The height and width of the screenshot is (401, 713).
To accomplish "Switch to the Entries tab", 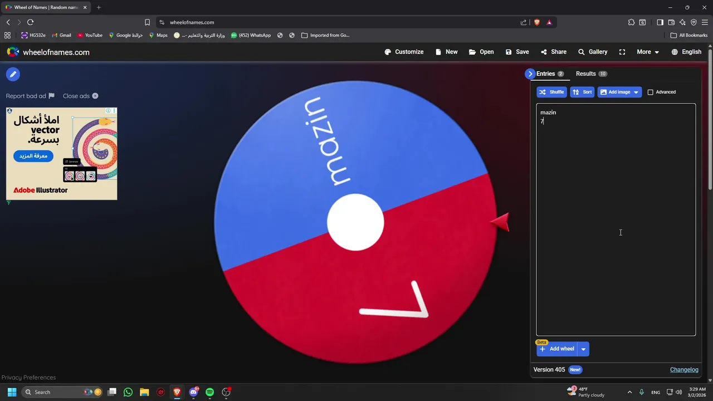I will 550,74.
